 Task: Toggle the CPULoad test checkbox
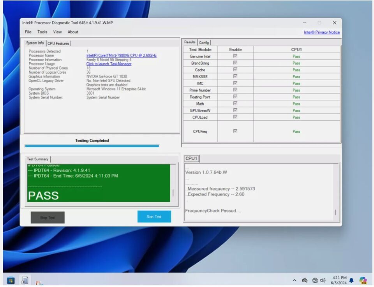[x=235, y=117]
